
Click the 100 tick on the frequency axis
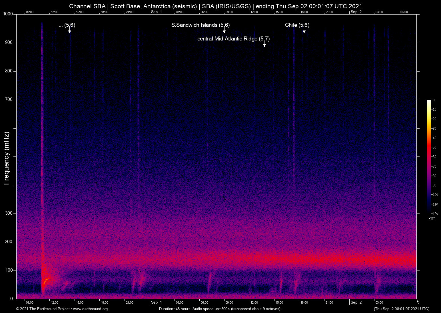coord(9,270)
